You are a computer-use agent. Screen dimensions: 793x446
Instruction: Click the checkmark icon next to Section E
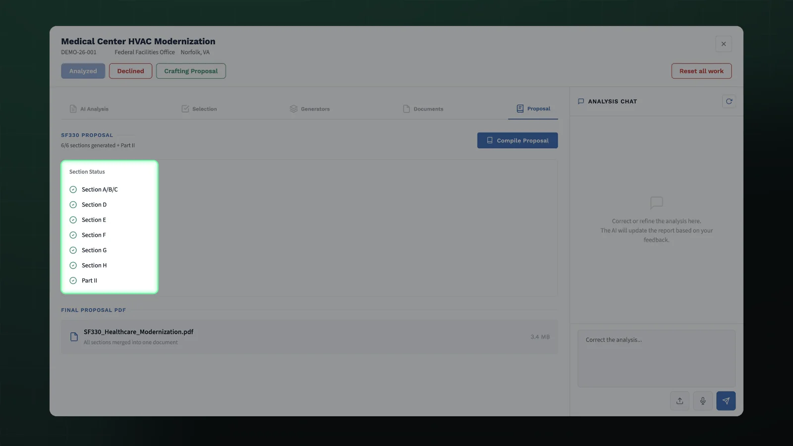point(73,220)
